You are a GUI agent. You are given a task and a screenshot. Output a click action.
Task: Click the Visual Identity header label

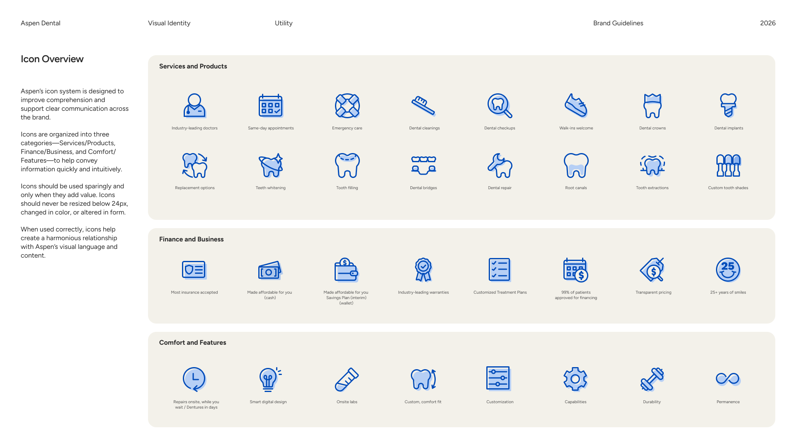pos(169,23)
